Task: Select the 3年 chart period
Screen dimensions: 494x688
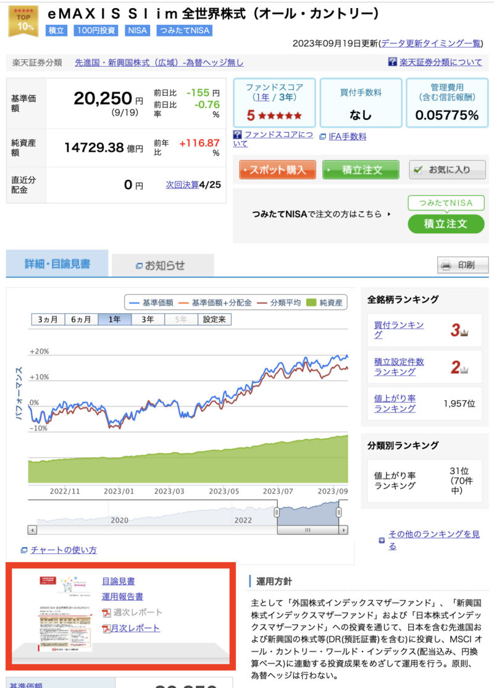Action: point(148,319)
